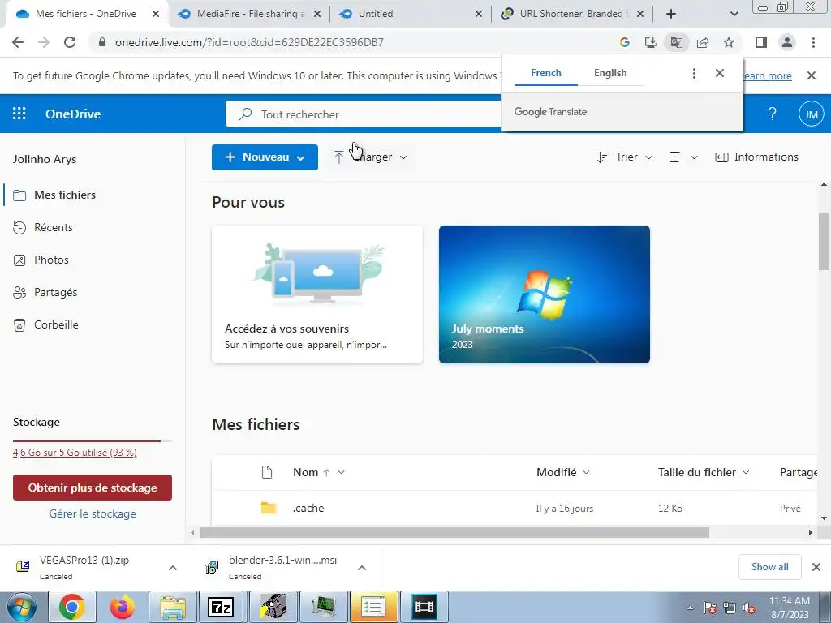Open the OneDrive app launcher grid
The image size is (831, 623).
tap(19, 114)
